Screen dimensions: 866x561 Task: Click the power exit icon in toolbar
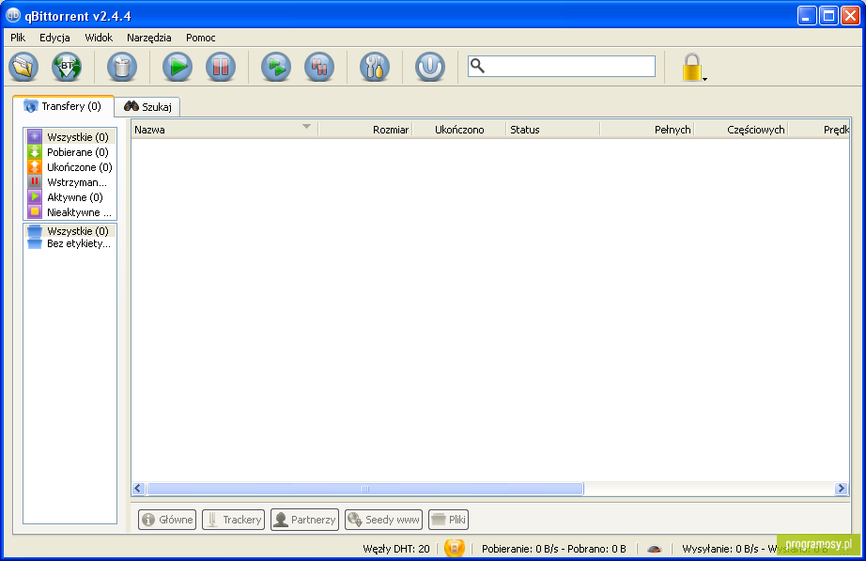point(429,67)
